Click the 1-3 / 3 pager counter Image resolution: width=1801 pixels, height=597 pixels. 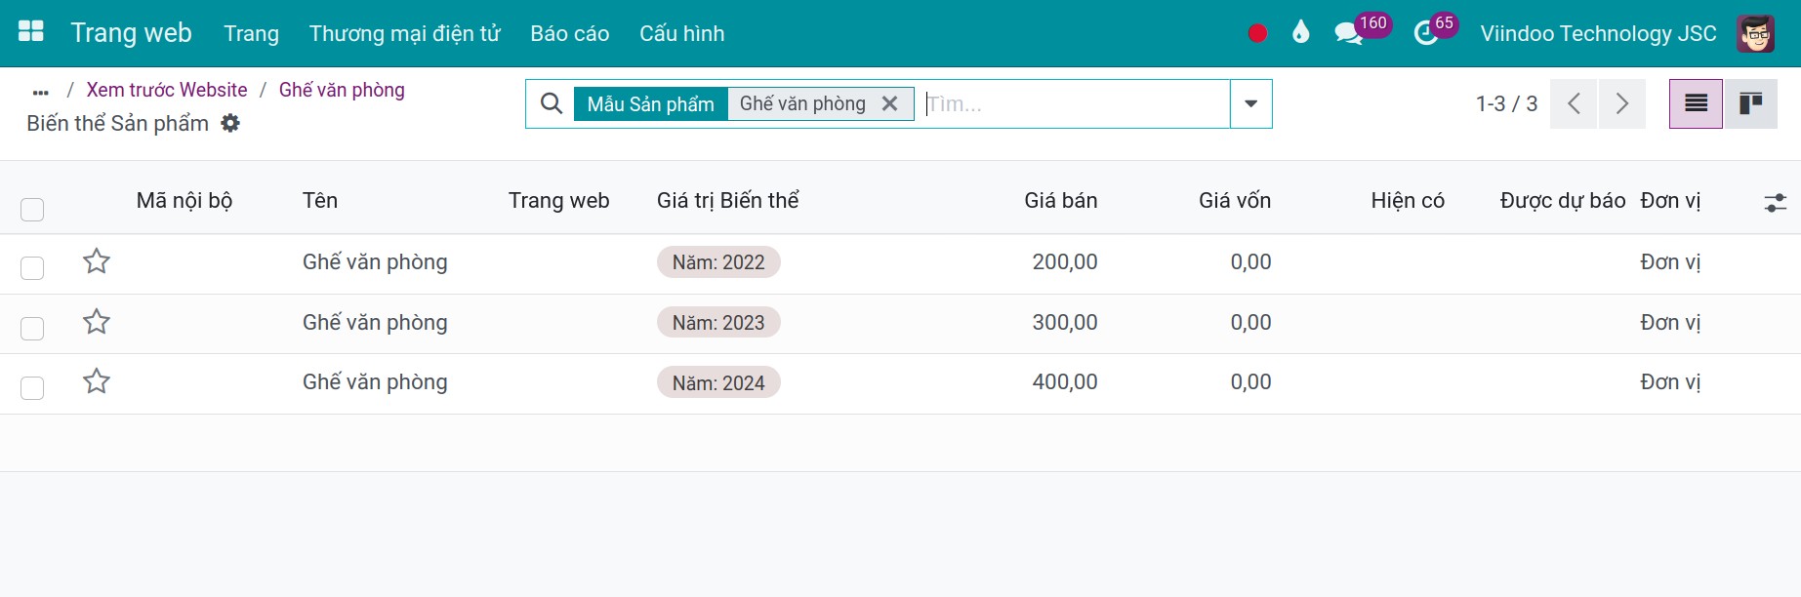click(1506, 103)
